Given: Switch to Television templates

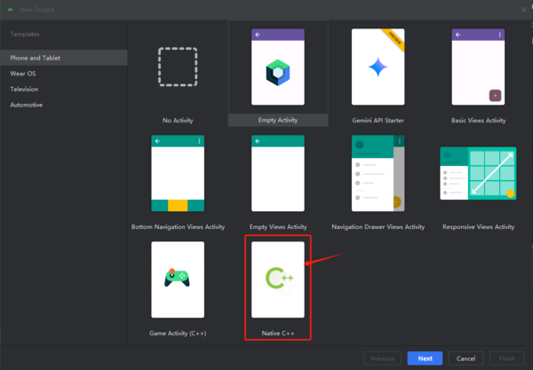Looking at the screenshot, I should coord(24,90).
